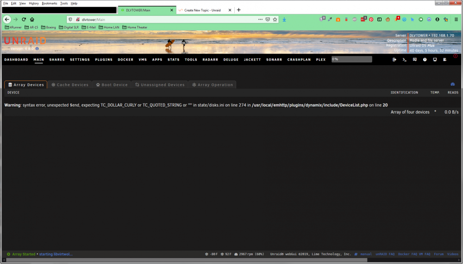
Task: Open the Firefox hamburger menu
Action: pos(456,19)
